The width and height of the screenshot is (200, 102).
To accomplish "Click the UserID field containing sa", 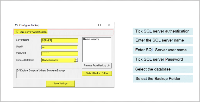I will tap(60, 47).
